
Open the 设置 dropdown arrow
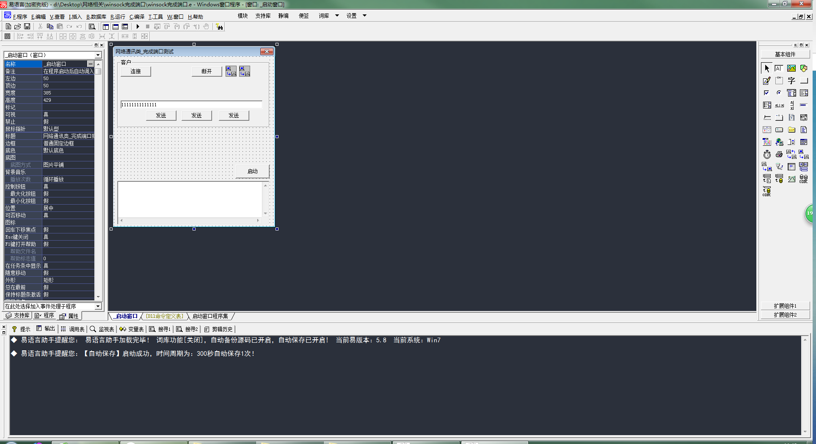click(364, 16)
